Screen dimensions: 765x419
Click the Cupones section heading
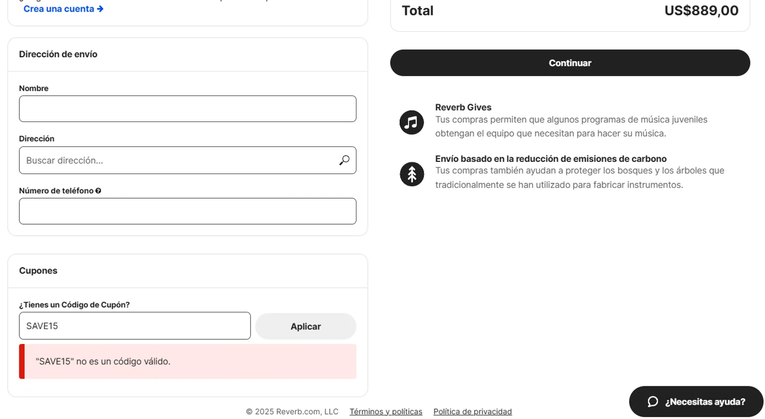click(38, 270)
